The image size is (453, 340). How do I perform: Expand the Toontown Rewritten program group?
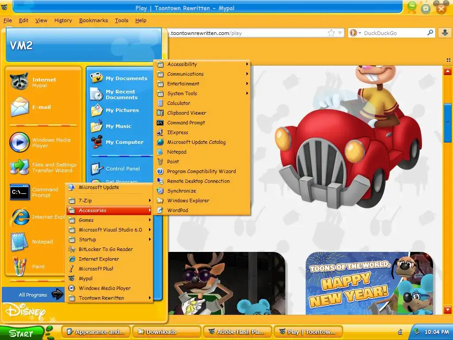click(109, 298)
